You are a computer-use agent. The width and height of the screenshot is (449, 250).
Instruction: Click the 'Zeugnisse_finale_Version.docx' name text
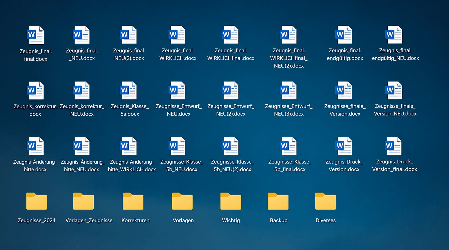coord(345,110)
